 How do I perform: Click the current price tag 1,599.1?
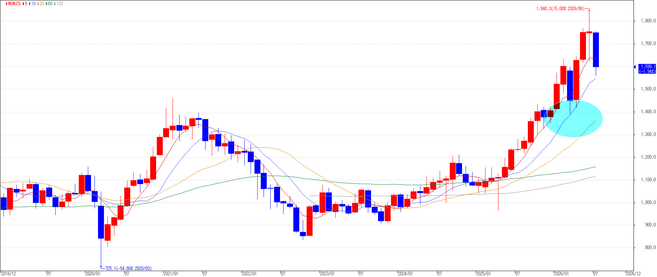tap(647, 69)
